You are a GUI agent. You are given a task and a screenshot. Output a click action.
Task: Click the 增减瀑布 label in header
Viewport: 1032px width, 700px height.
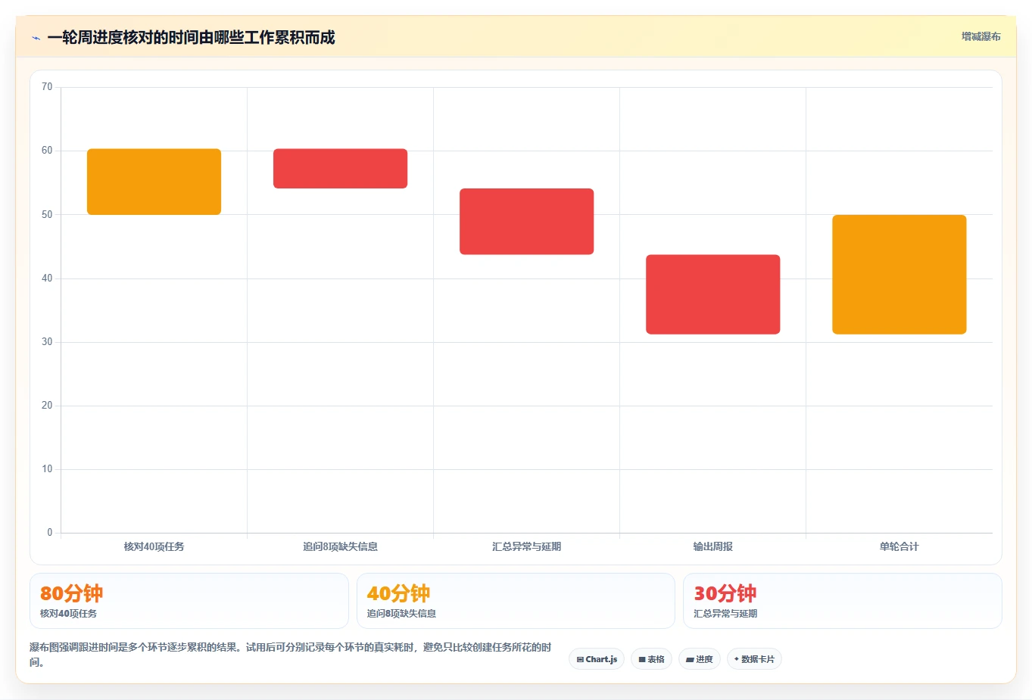[981, 36]
